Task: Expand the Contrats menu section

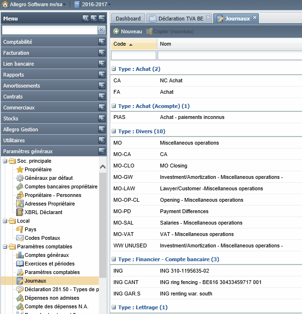Action: (102, 96)
